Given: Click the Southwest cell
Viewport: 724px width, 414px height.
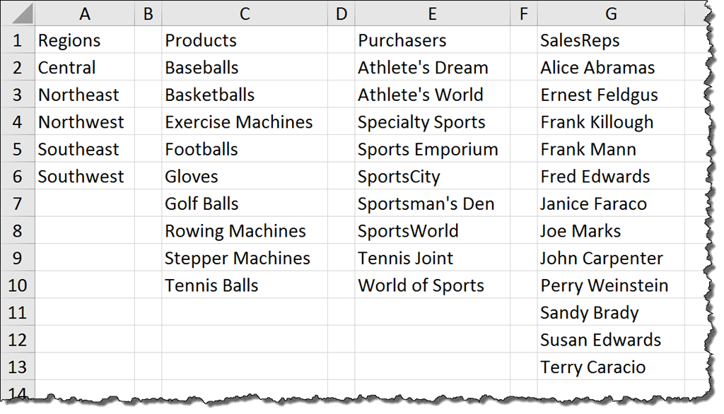Looking at the screenshot, I should click(x=81, y=177).
